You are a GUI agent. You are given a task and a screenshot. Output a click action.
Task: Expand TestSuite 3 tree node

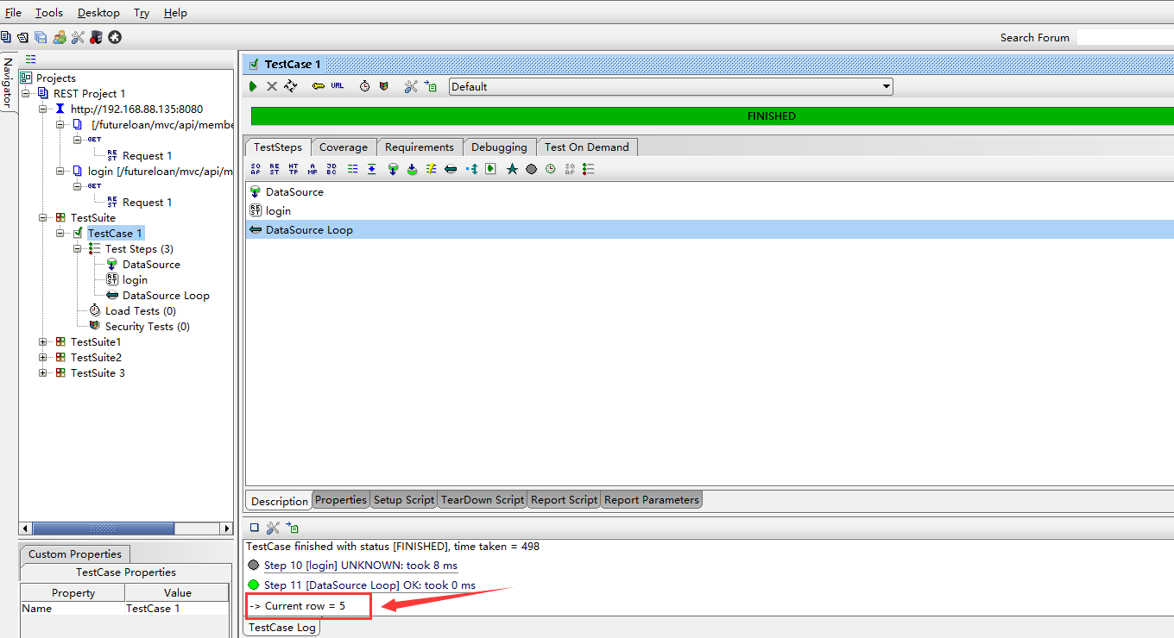(x=43, y=373)
